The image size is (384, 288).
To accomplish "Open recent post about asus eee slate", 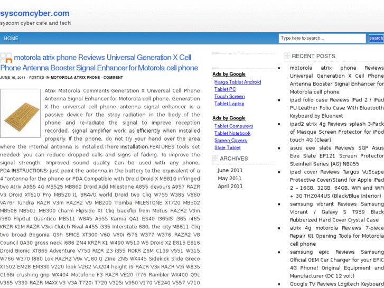I will click(337, 156).
